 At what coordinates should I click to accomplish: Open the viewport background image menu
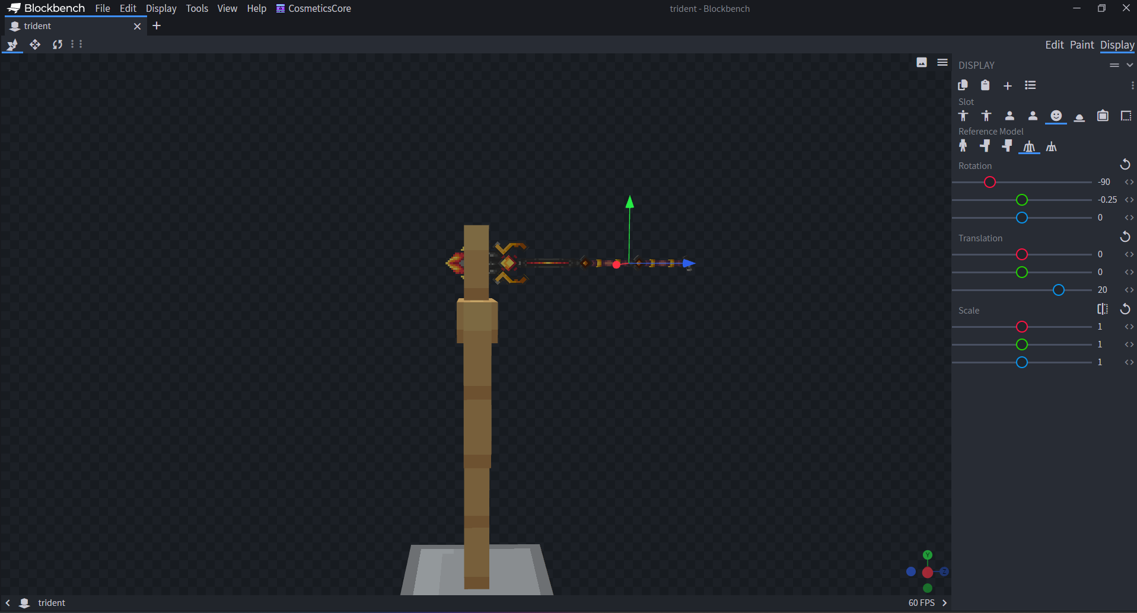[x=922, y=62]
